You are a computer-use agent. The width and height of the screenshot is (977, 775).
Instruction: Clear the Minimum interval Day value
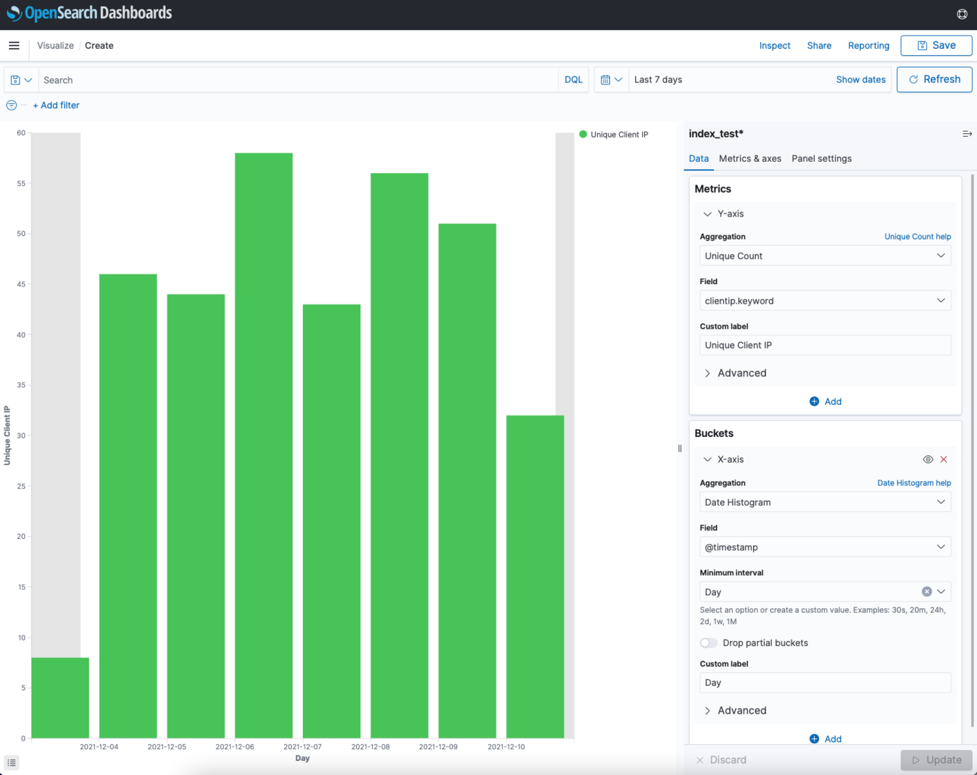(926, 591)
